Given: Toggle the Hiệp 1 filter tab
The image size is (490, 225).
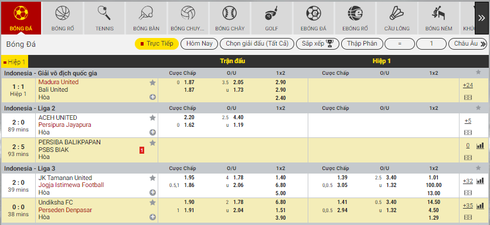Looking at the screenshot, I should point(15,61).
